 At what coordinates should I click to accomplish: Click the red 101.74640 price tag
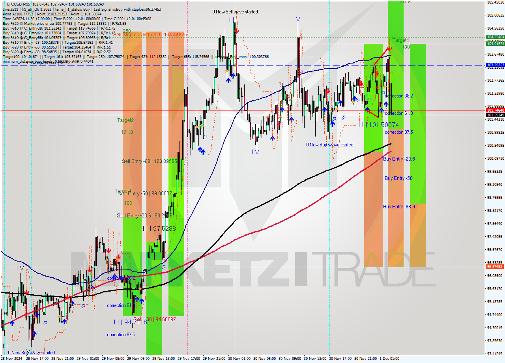(495, 110)
